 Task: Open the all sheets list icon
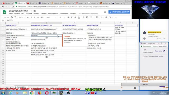click(x=11, y=87)
